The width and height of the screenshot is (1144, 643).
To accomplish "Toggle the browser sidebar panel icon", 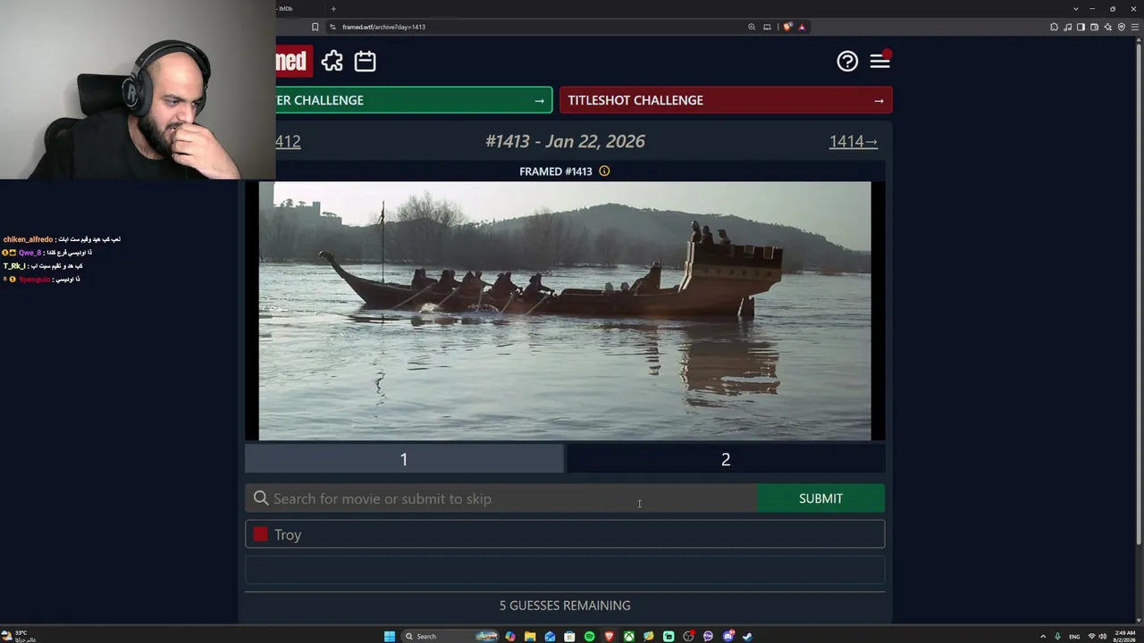I will tap(1081, 27).
